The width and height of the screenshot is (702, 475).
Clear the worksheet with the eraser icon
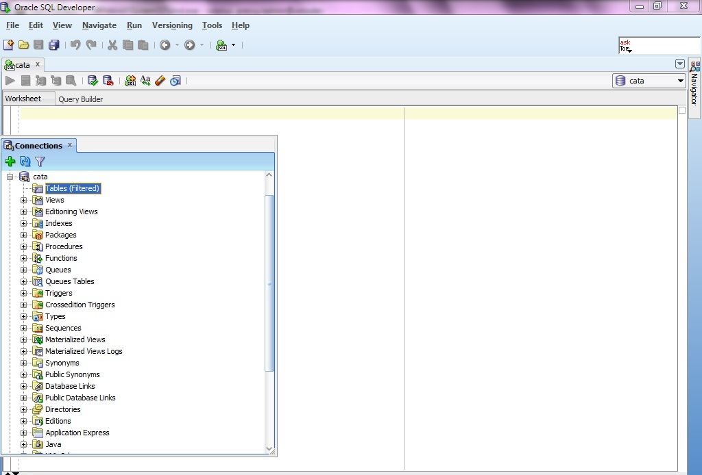coord(160,81)
